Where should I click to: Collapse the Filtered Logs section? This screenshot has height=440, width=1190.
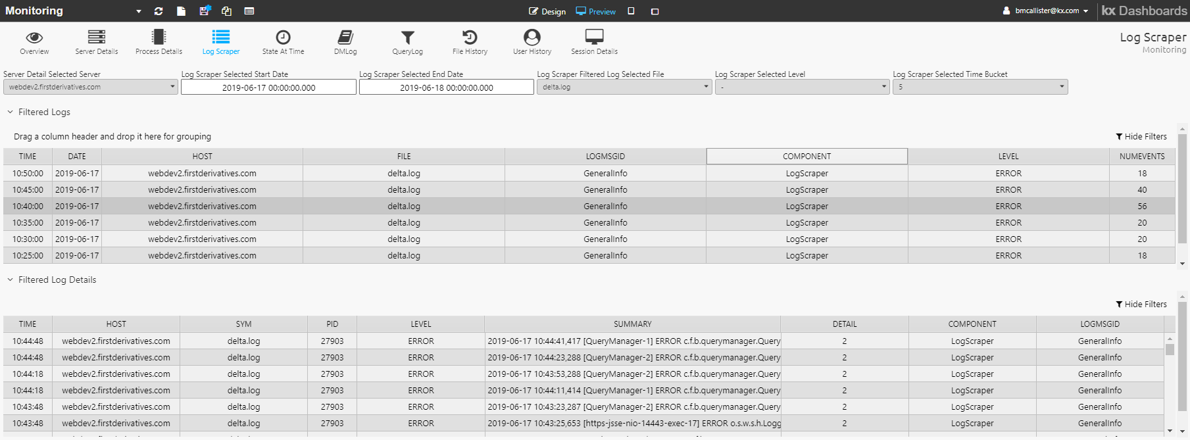point(10,112)
